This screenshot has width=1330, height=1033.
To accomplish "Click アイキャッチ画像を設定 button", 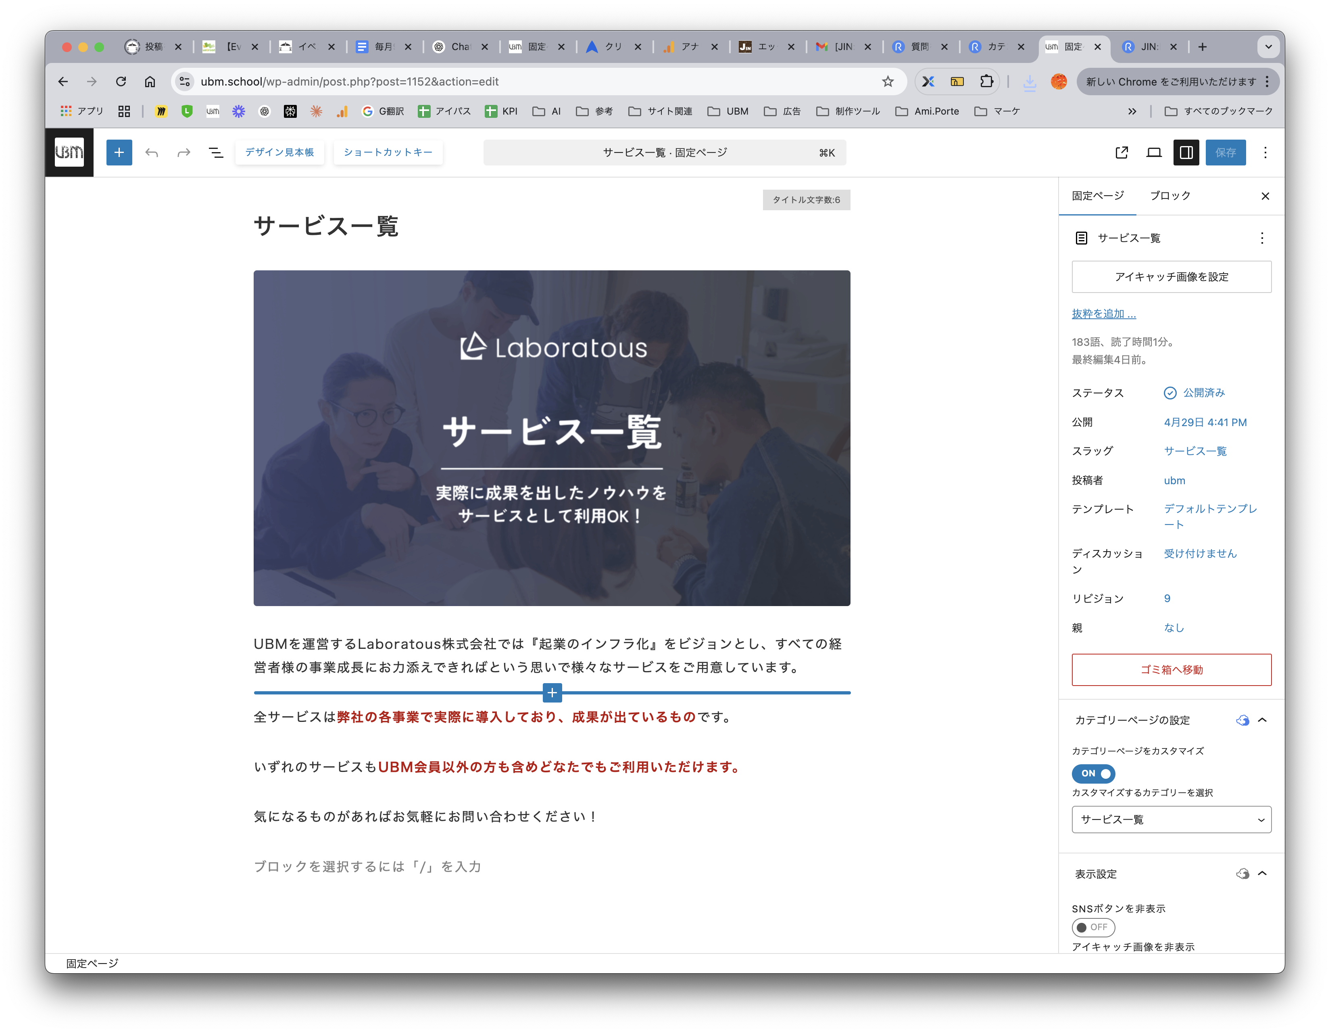I will pyautogui.click(x=1171, y=277).
